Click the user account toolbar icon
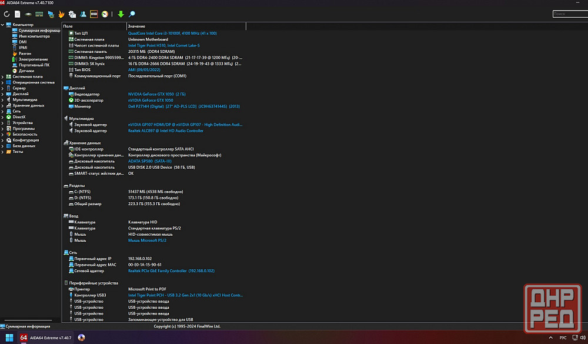Viewport: 588px width, 344px height. [83, 14]
